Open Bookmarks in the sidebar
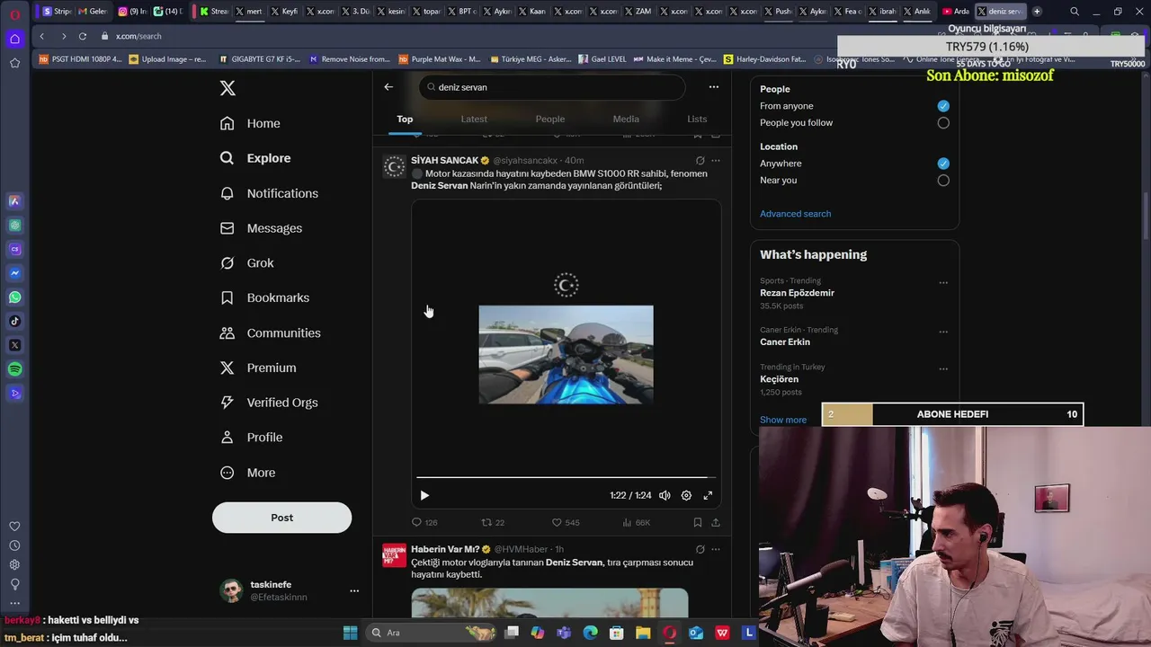 pyautogui.click(x=264, y=297)
